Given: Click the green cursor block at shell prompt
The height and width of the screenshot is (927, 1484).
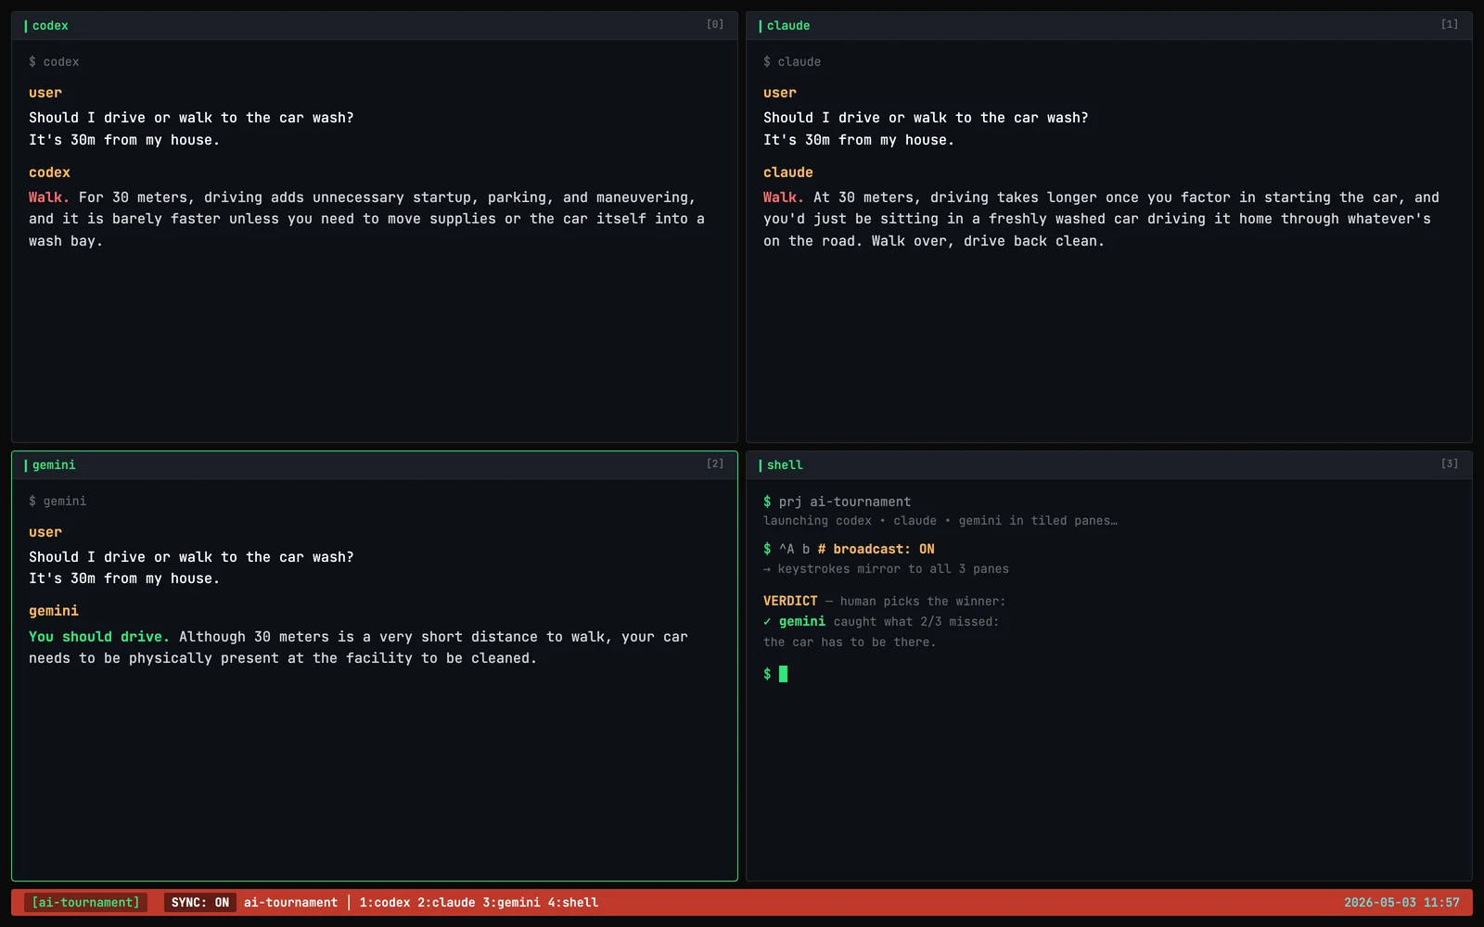Looking at the screenshot, I should pos(784,674).
